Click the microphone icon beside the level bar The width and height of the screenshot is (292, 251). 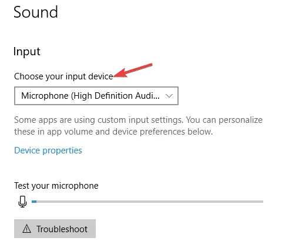click(x=22, y=202)
